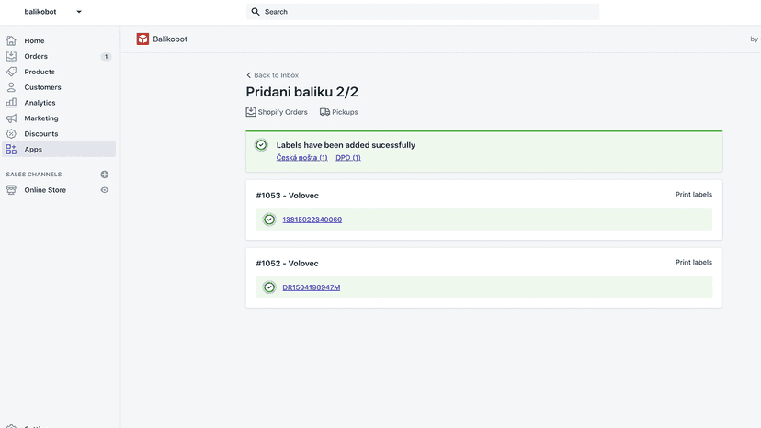This screenshot has width=761, height=428.
Task: Print labels for order #1053
Action: pyautogui.click(x=694, y=194)
